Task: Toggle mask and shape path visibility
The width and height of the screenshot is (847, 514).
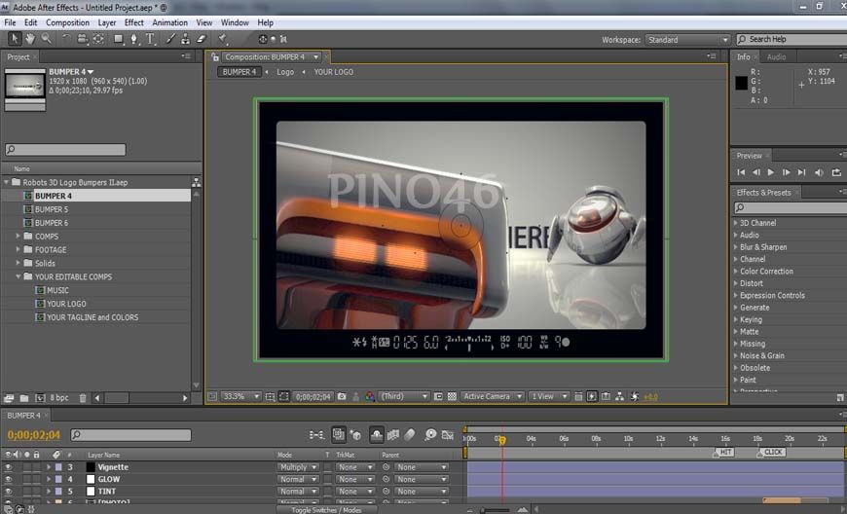Action: tap(284, 397)
